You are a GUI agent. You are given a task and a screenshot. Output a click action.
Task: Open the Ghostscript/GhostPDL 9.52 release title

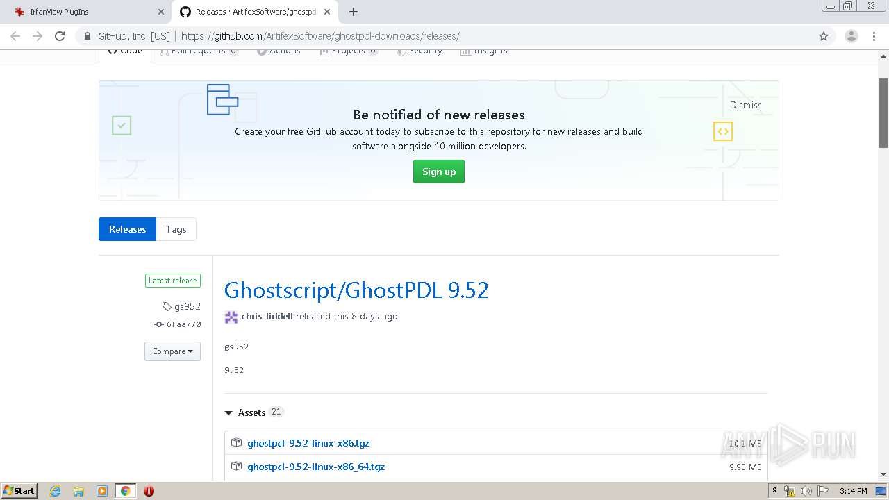coord(356,290)
